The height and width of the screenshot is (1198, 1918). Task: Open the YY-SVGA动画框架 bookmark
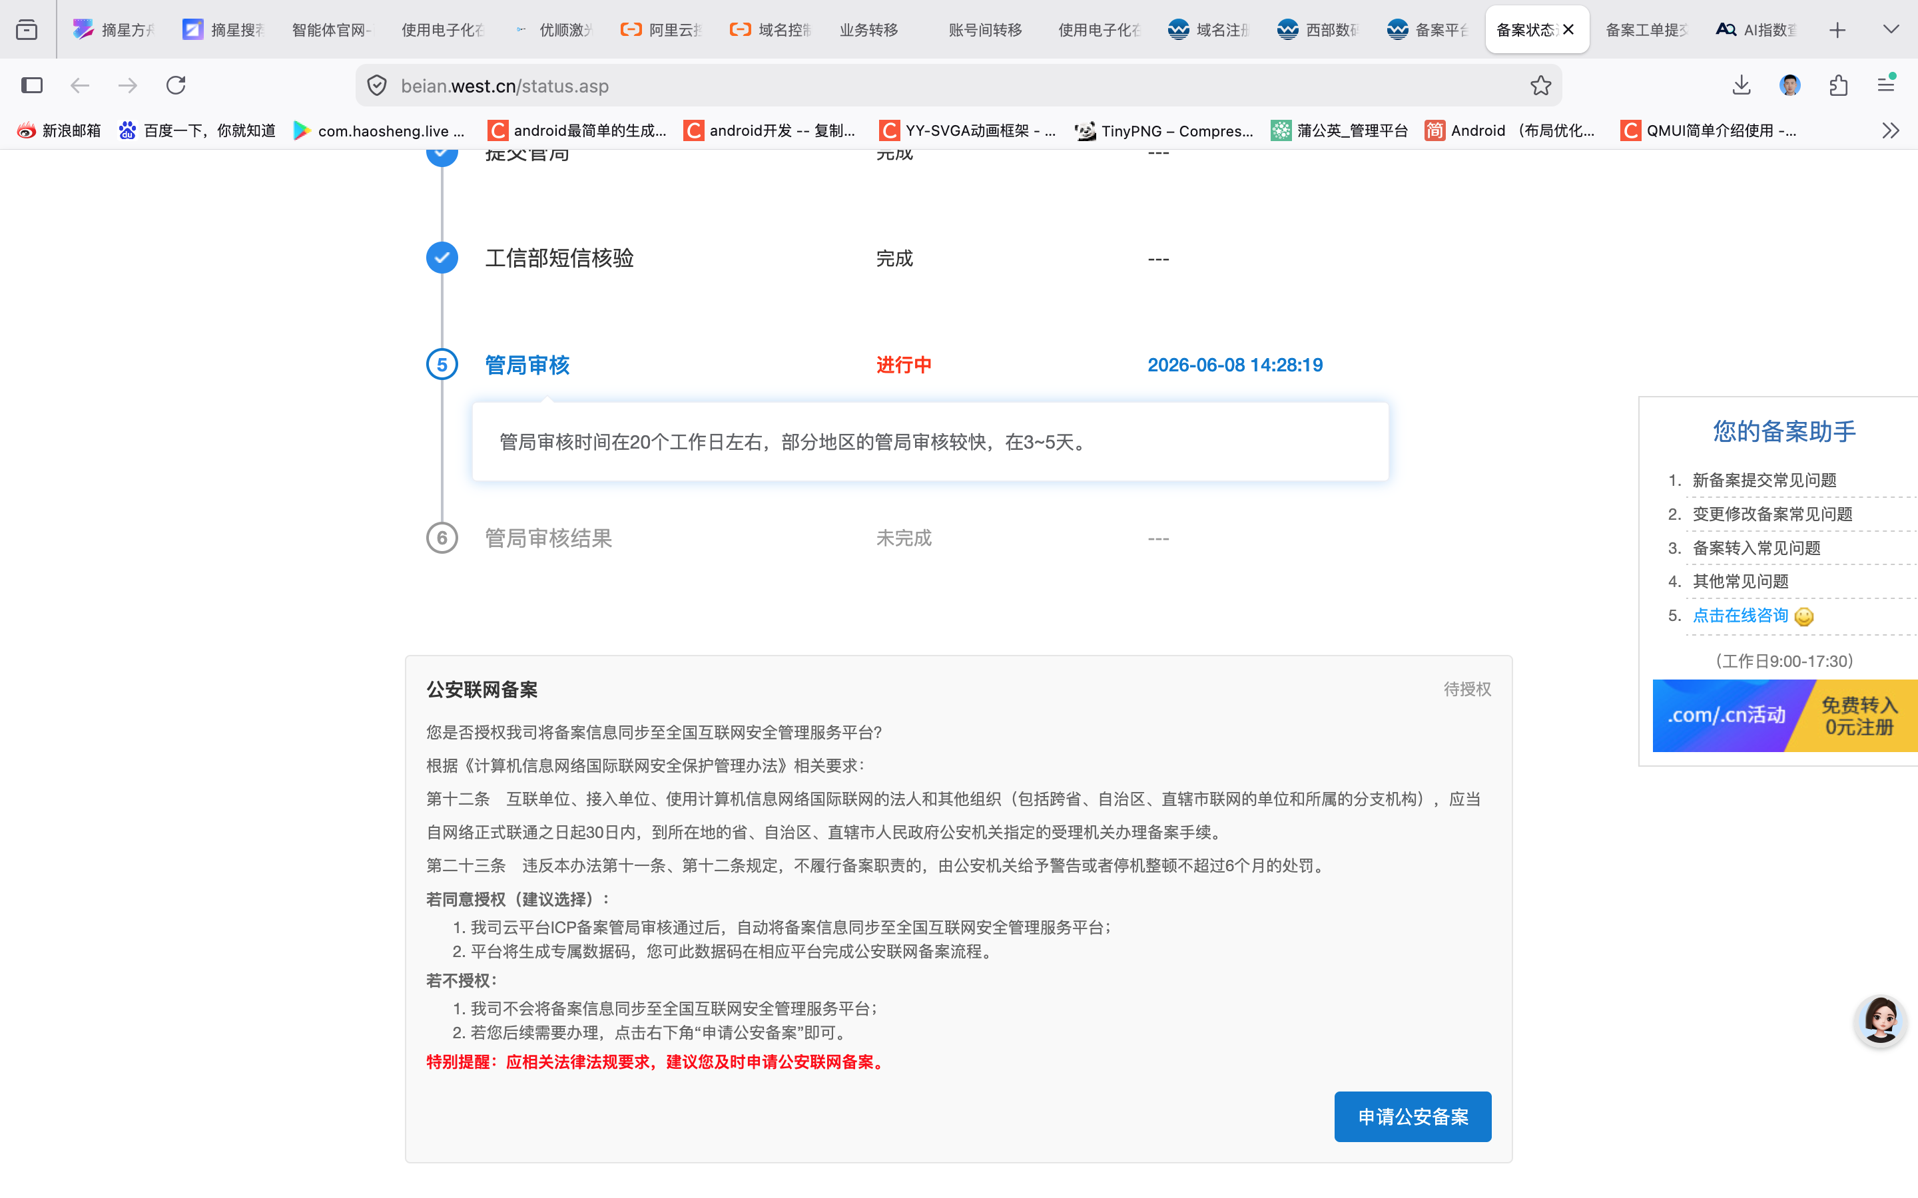click(x=968, y=130)
